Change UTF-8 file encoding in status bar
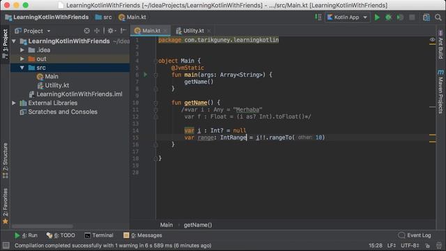Image resolution: width=446 pixels, height=251 pixels. click(410, 245)
